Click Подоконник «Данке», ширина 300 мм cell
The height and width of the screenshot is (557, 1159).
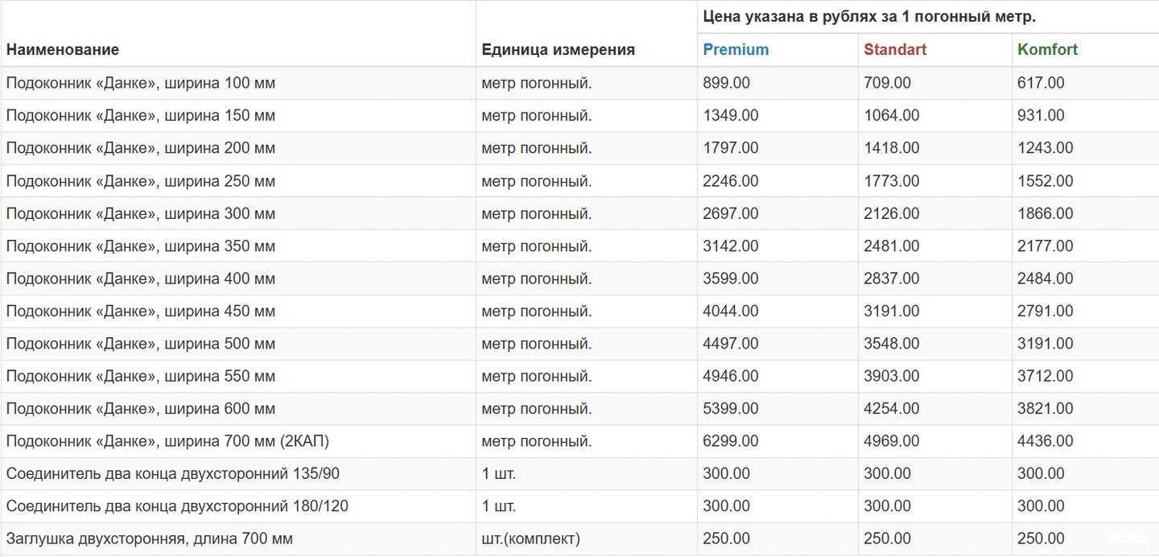point(141,214)
